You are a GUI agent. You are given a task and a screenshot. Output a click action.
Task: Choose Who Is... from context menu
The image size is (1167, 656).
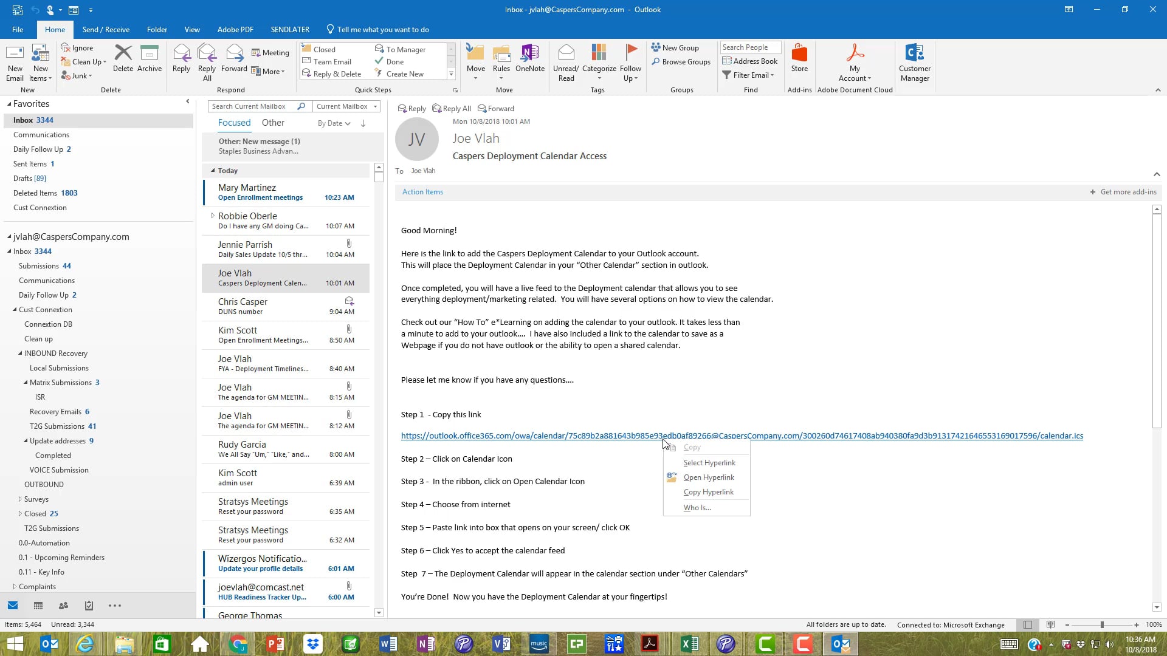click(x=707, y=508)
